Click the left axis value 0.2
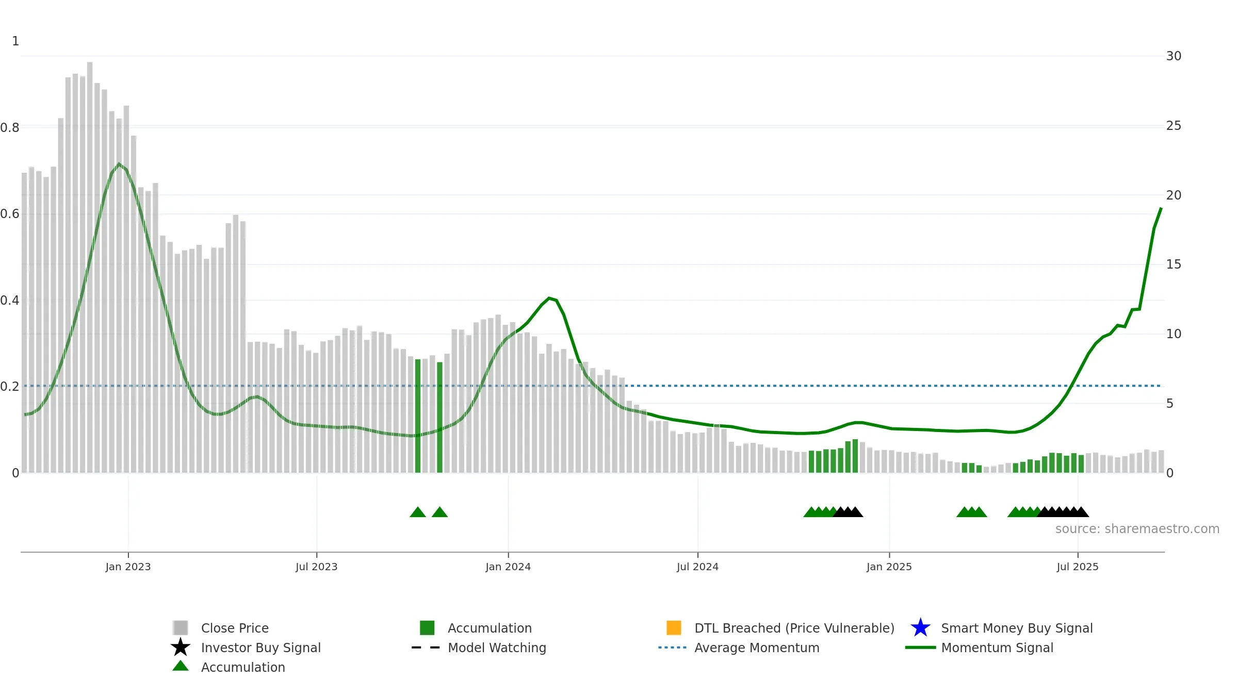Screen dimensions: 1238x696 (x=10, y=387)
